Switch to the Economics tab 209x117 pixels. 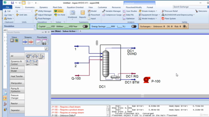tap(30, 7)
